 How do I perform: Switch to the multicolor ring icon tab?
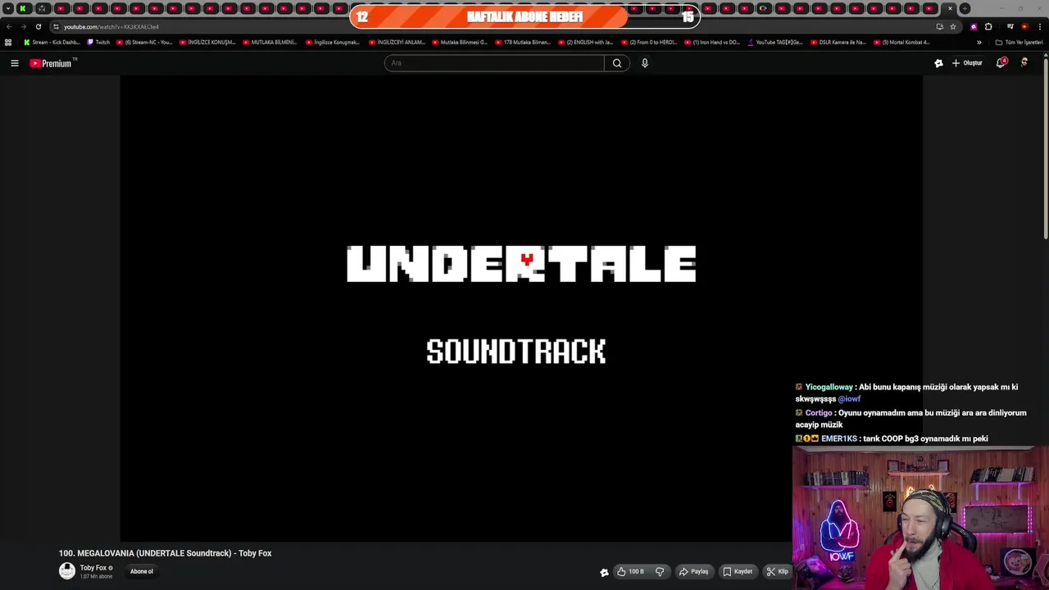point(764,8)
